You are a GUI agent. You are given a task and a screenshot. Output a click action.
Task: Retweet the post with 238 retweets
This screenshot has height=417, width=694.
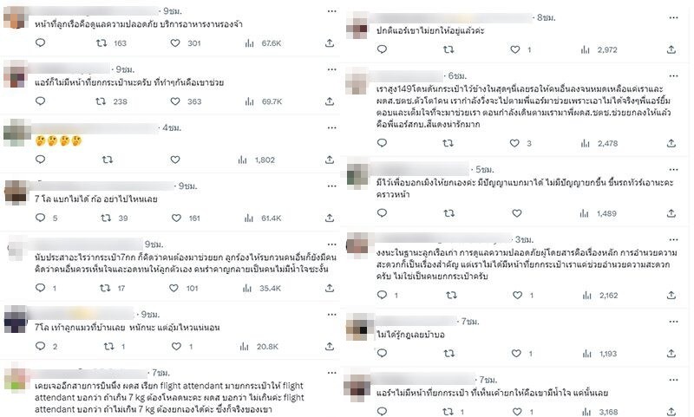101,101
